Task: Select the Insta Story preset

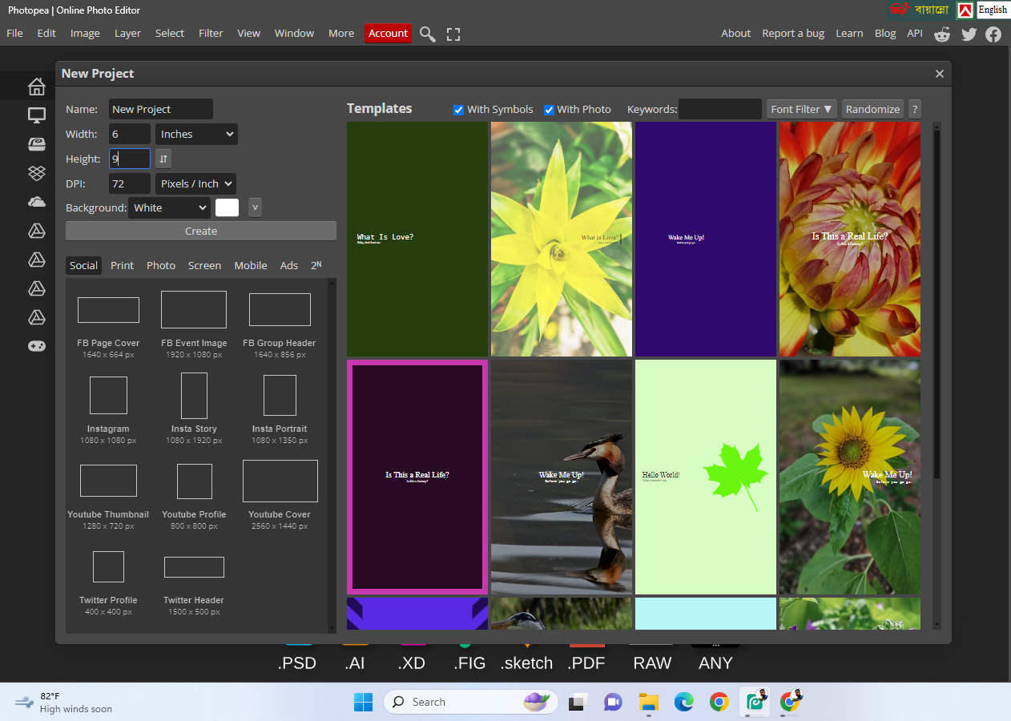Action: coord(194,409)
